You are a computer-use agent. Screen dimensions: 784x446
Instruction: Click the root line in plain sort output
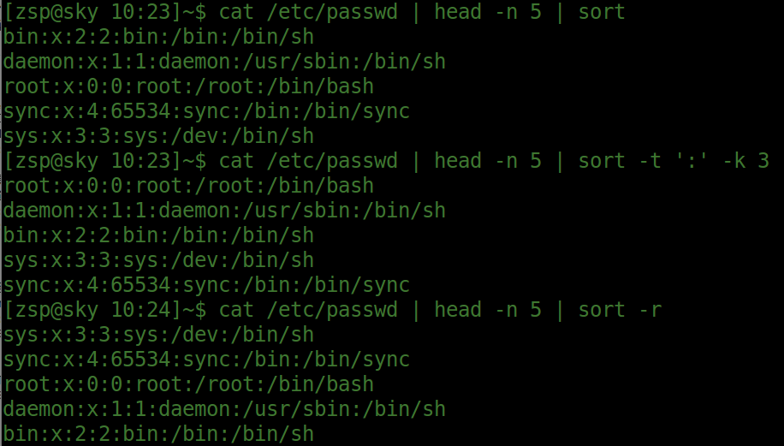click(x=188, y=87)
